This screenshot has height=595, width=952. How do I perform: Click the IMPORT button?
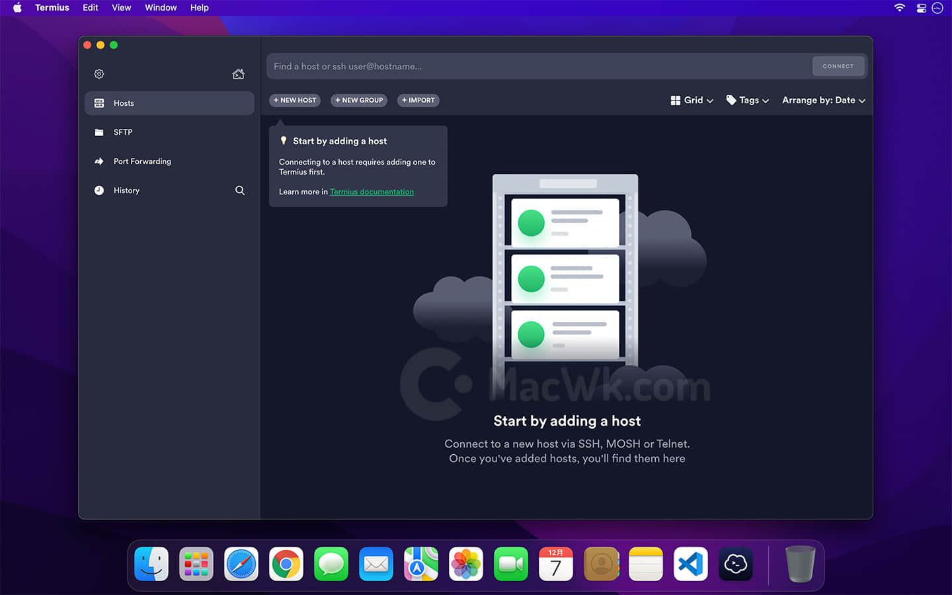pos(418,100)
